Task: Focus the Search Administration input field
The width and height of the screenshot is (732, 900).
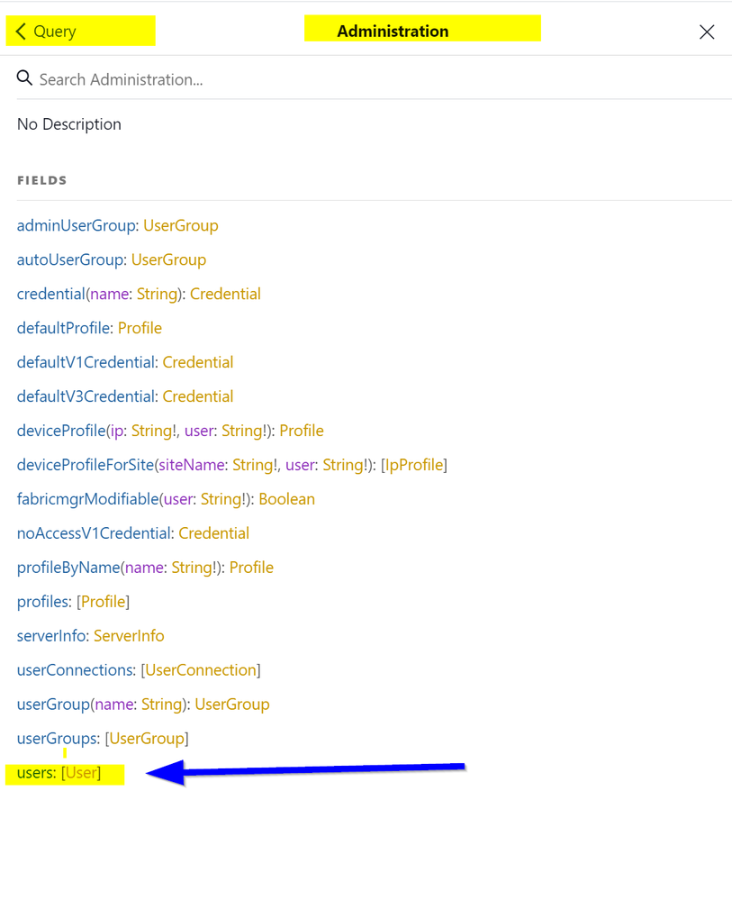Action: point(360,79)
